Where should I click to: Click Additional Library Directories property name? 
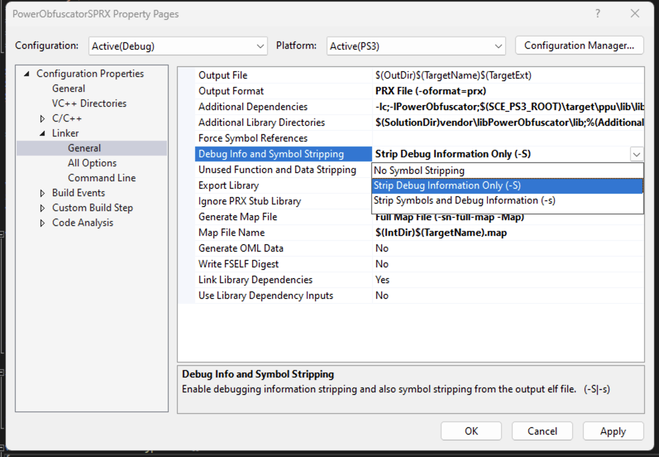[262, 123]
